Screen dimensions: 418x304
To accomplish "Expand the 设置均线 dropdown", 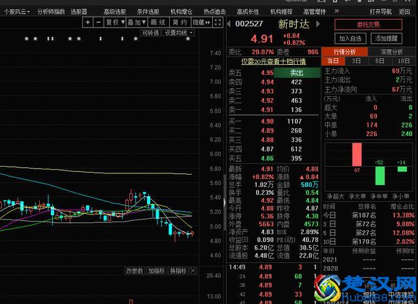I will point(178,33).
